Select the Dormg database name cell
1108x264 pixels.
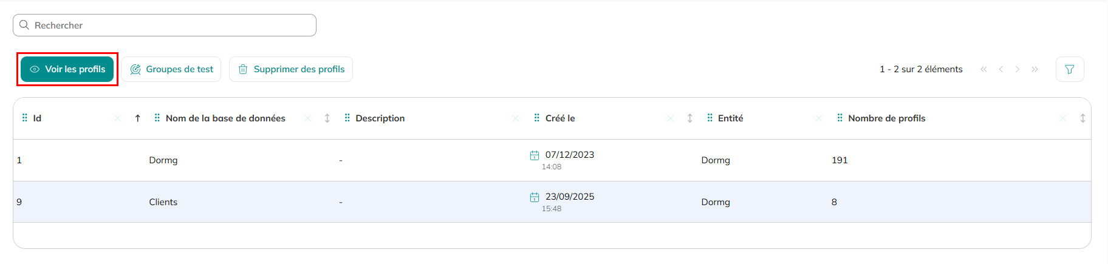(163, 160)
